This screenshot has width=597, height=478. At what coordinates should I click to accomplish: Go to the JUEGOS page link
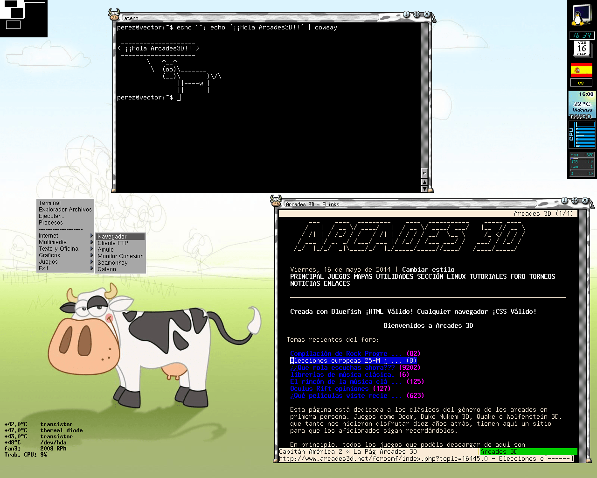[339, 277]
